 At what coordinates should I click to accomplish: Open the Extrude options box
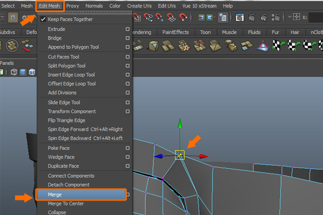128,29
